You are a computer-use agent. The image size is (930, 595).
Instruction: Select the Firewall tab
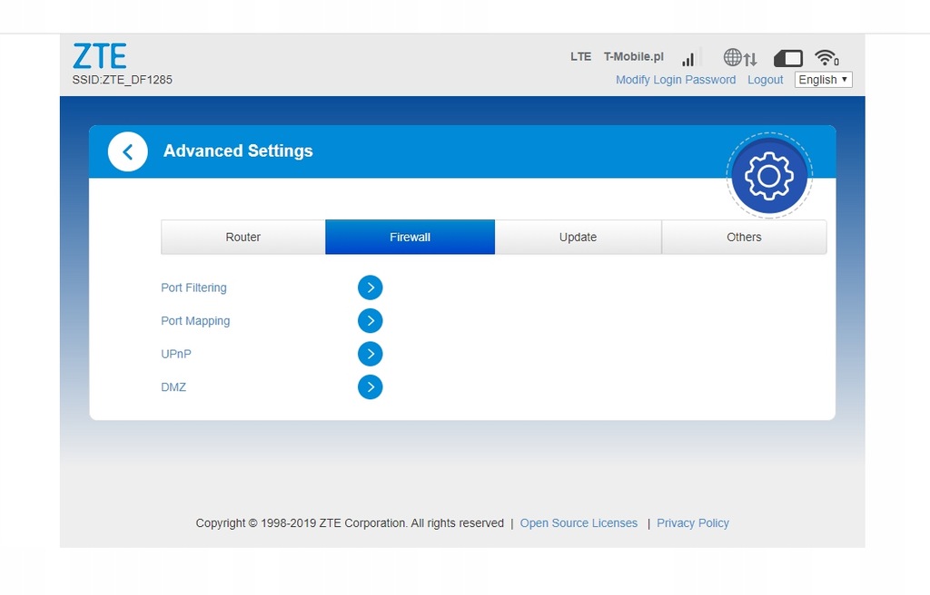(410, 237)
